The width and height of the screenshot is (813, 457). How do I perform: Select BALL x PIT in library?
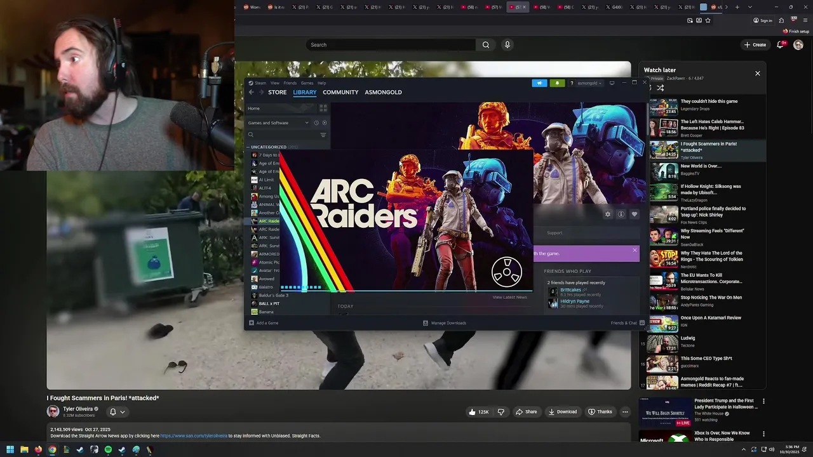pyautogui.click(x=269, y=303)
